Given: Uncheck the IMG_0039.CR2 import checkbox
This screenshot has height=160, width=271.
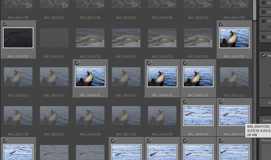Looking at the screenshot, I should pyautogui.click(x=149, y=63).
